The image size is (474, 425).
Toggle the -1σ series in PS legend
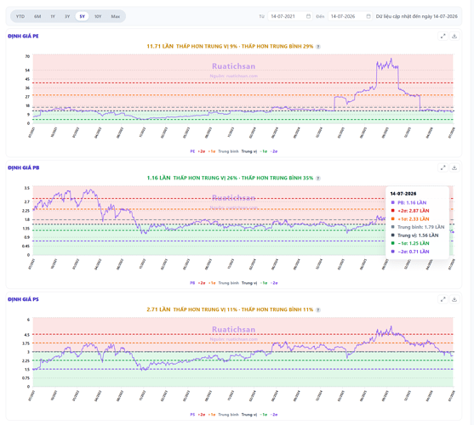pos(264,415)
